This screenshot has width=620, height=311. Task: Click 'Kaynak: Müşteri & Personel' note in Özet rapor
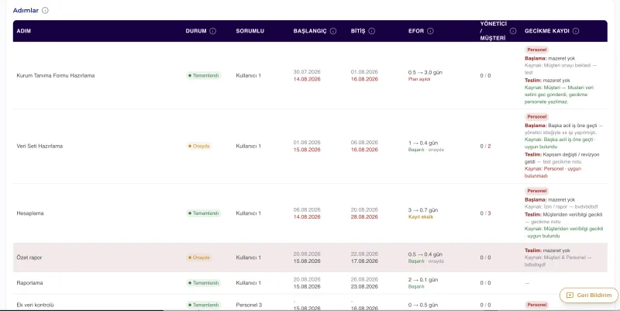[558, 261]
